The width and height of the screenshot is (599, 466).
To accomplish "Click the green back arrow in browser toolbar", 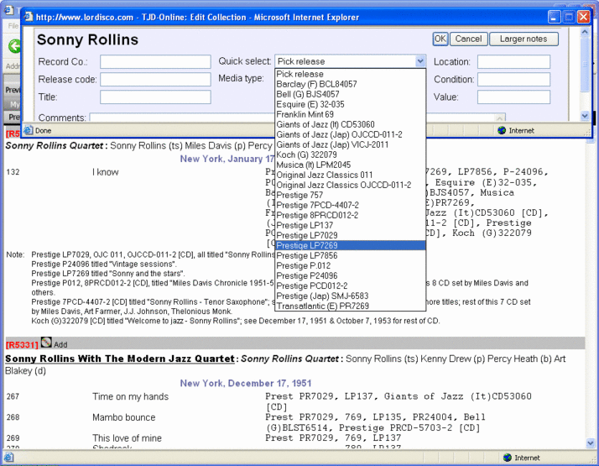I will click(14, 46).
